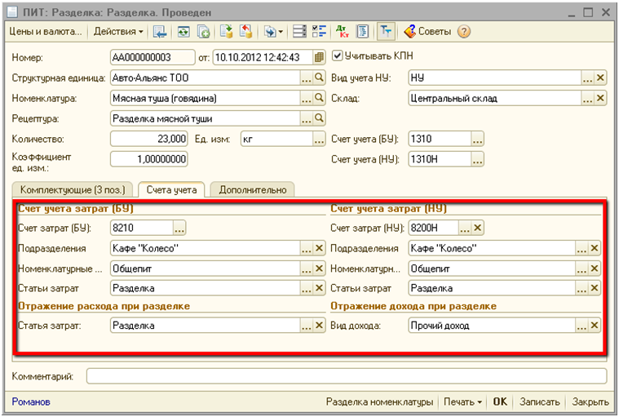Click the help question mark icon

pyautogui.click(x=464, y=32)
